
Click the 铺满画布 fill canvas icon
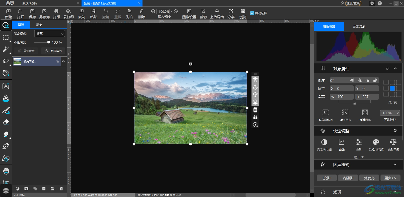365,112
